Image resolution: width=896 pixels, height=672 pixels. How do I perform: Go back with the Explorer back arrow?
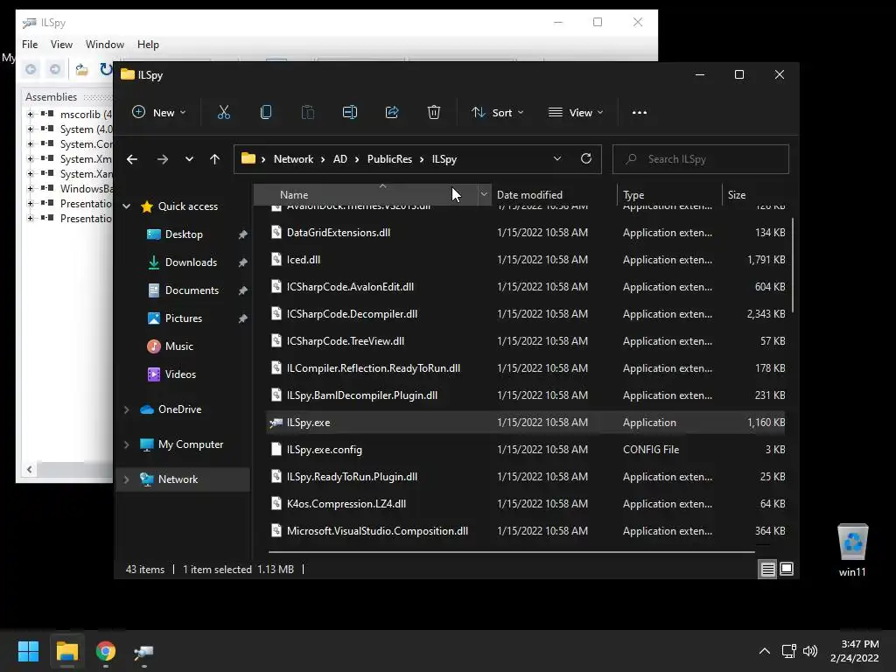(x=132, y=159)
